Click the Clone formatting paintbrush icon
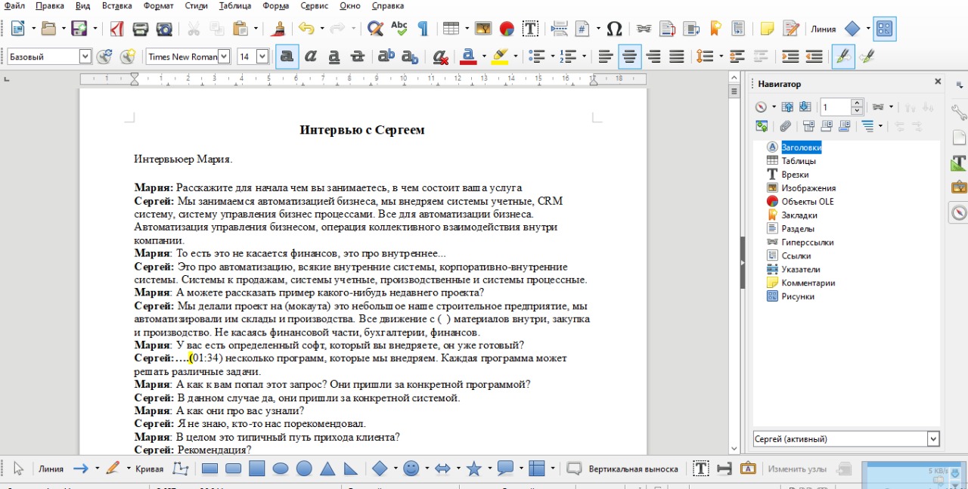Viewport: 968px width, 489px height. click(279, 29)
